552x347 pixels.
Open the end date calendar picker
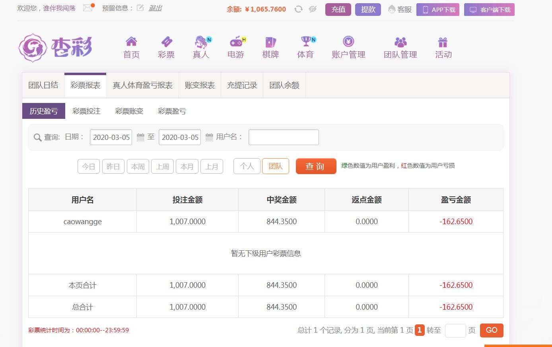(209, 137)
